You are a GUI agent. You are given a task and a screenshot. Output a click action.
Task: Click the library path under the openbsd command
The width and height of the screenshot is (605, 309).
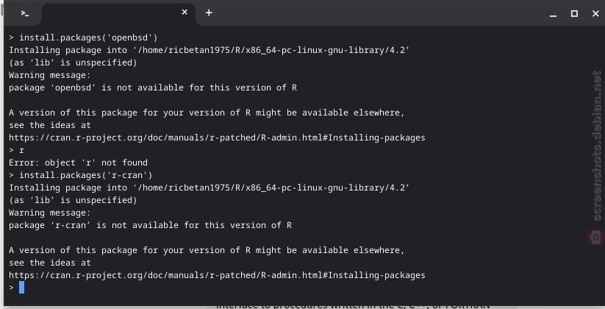(x=271, y=50)
